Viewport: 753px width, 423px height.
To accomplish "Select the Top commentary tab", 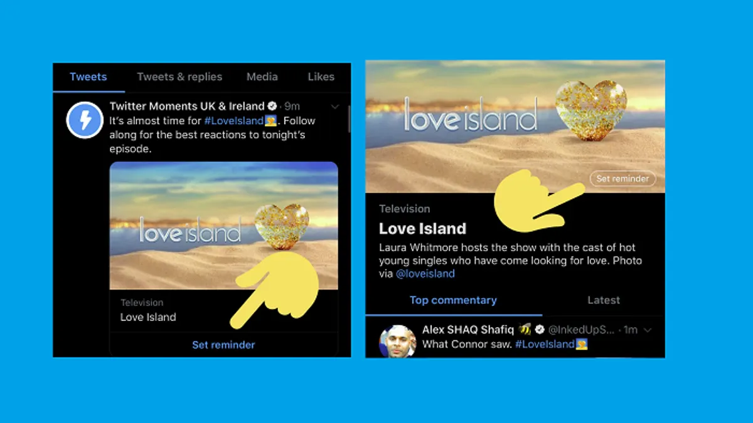I will [453, 300].
